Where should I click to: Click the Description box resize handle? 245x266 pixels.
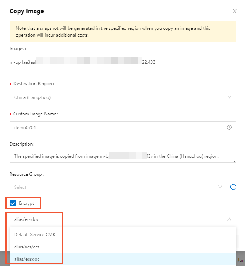click(x=234, y=161)
